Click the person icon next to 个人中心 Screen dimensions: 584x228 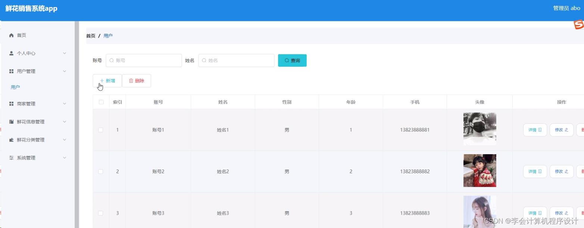tap(11, 53)
